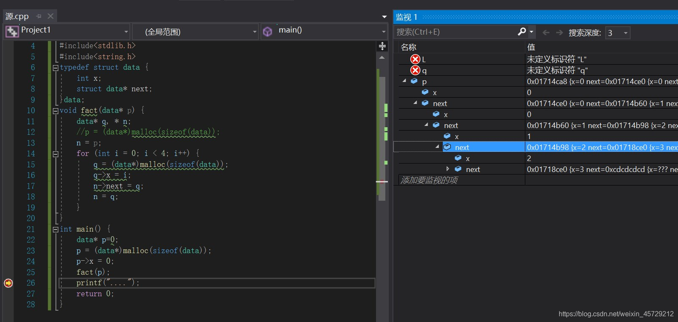Open the main() function dropdown

(x=384, y=32)
